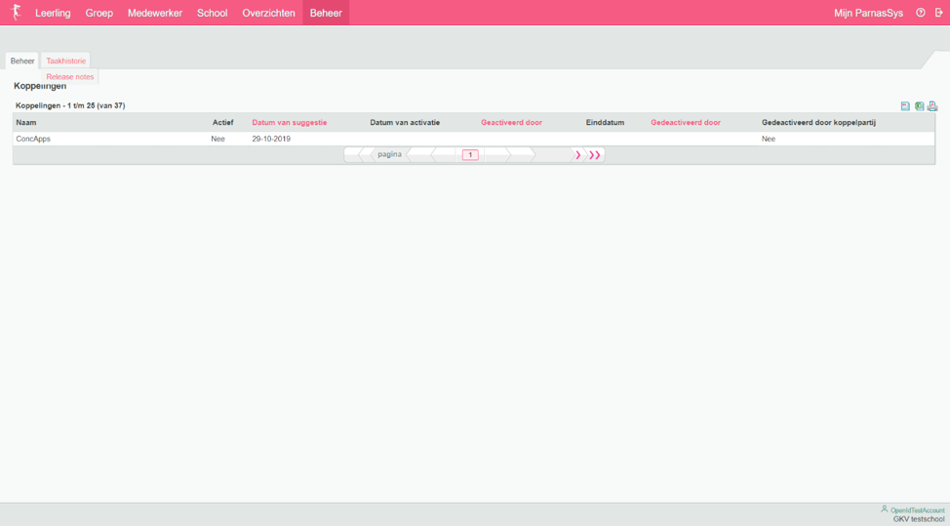Click current page number 1

coord(470,155)
